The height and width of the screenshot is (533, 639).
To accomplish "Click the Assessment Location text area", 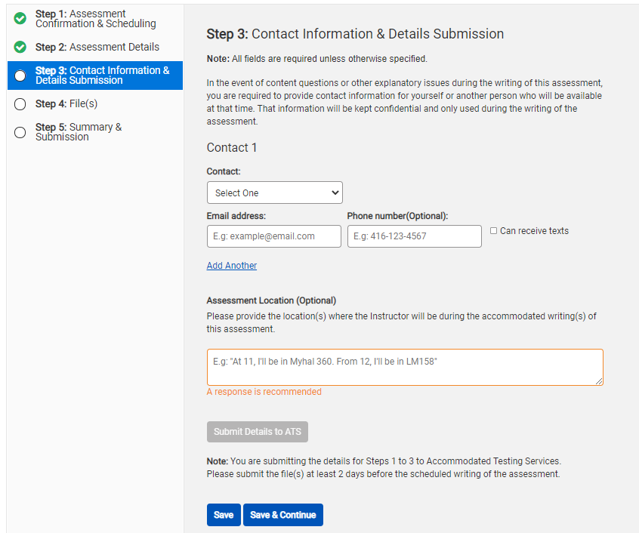I will (405, 367).
